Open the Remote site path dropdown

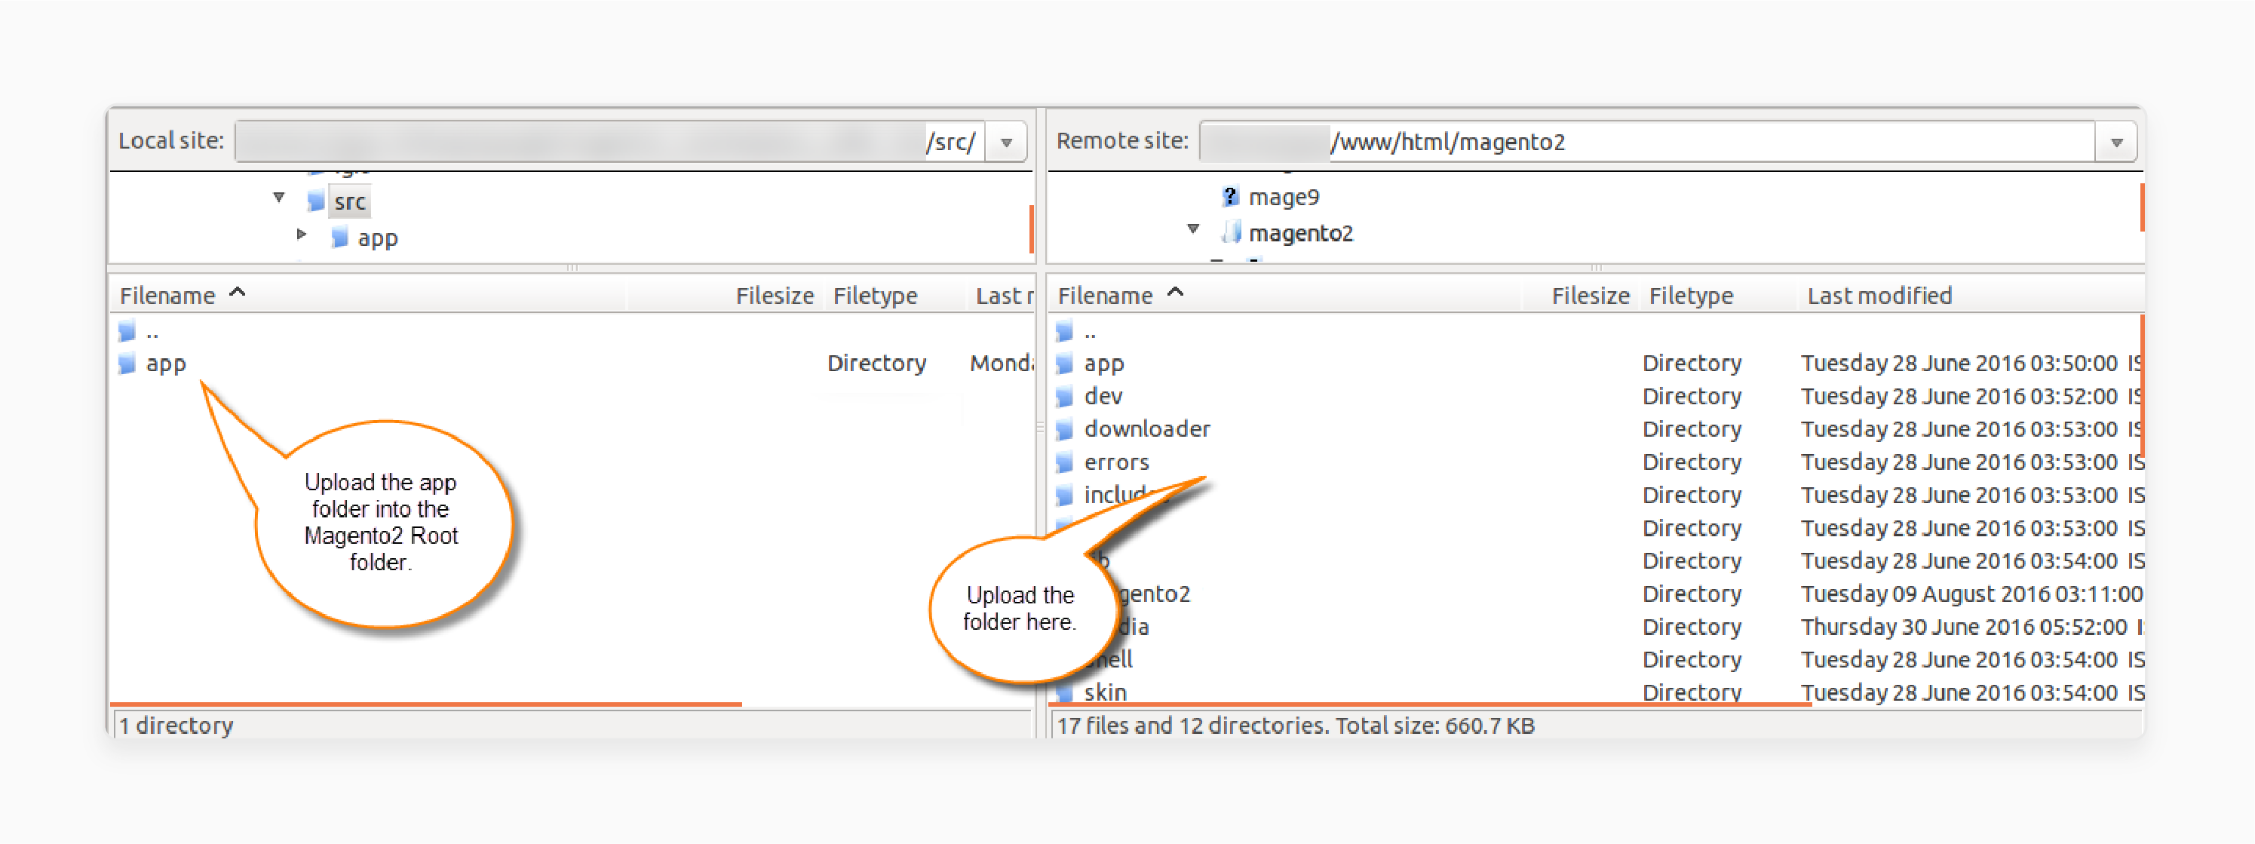click(x=2115, y=142)
